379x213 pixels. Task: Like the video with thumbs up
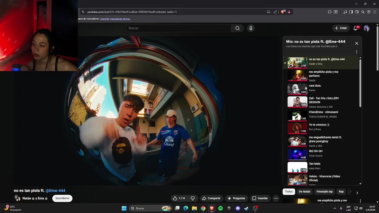point(179,198)
